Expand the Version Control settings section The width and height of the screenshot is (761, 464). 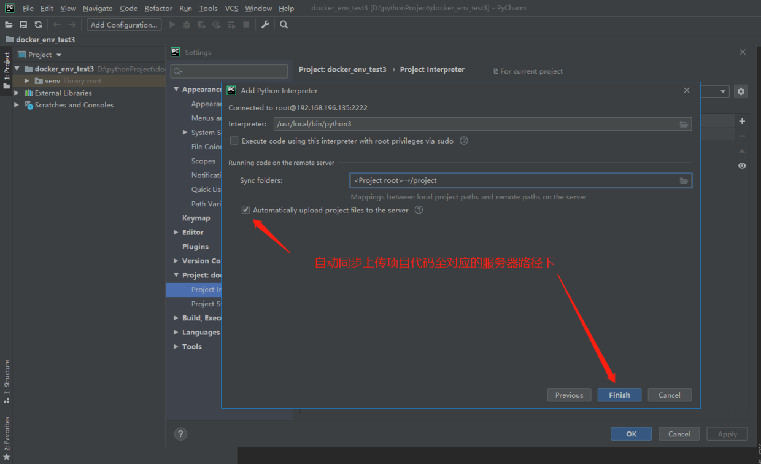point(176,261)
